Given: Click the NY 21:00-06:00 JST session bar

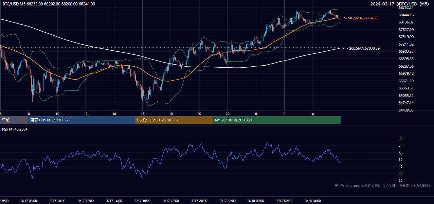Looking at the screenshot, I should coord(277,120).
